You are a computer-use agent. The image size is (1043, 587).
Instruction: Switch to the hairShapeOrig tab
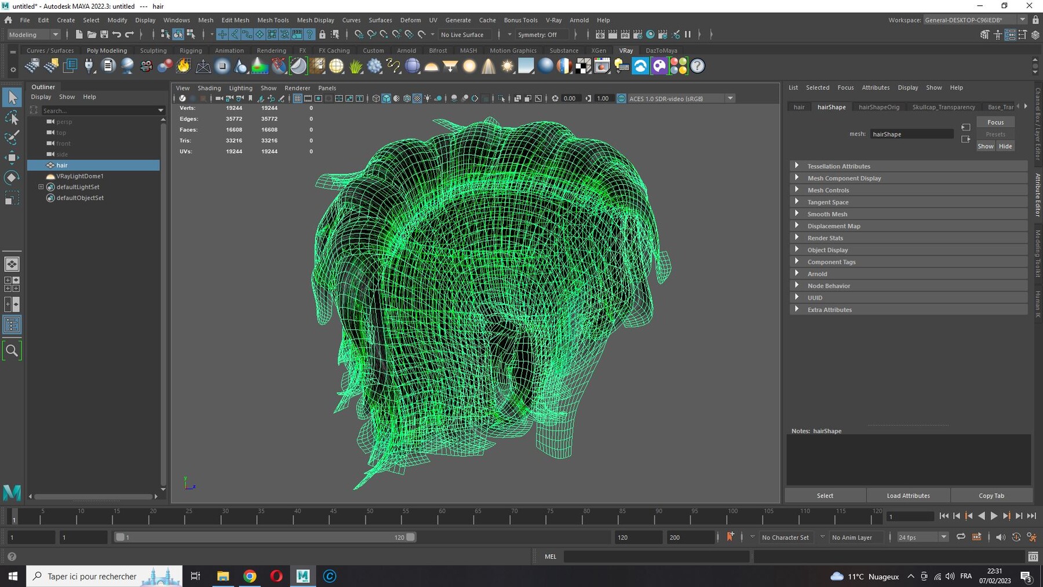click(878, 107)
